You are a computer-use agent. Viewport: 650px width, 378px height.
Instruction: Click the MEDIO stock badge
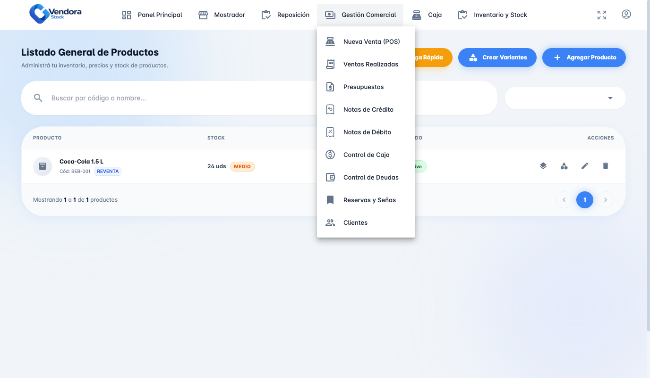(242, 166)
